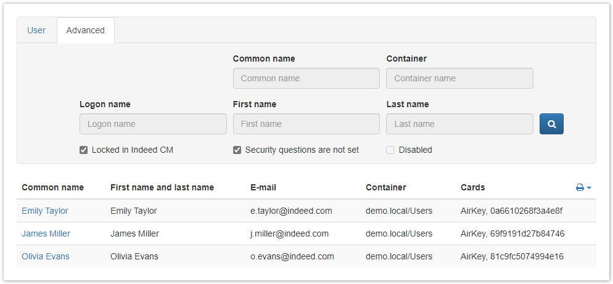Expand the print options dropdown arrow
The height and width of the screenshot is (284, 613).
[589, 188]
